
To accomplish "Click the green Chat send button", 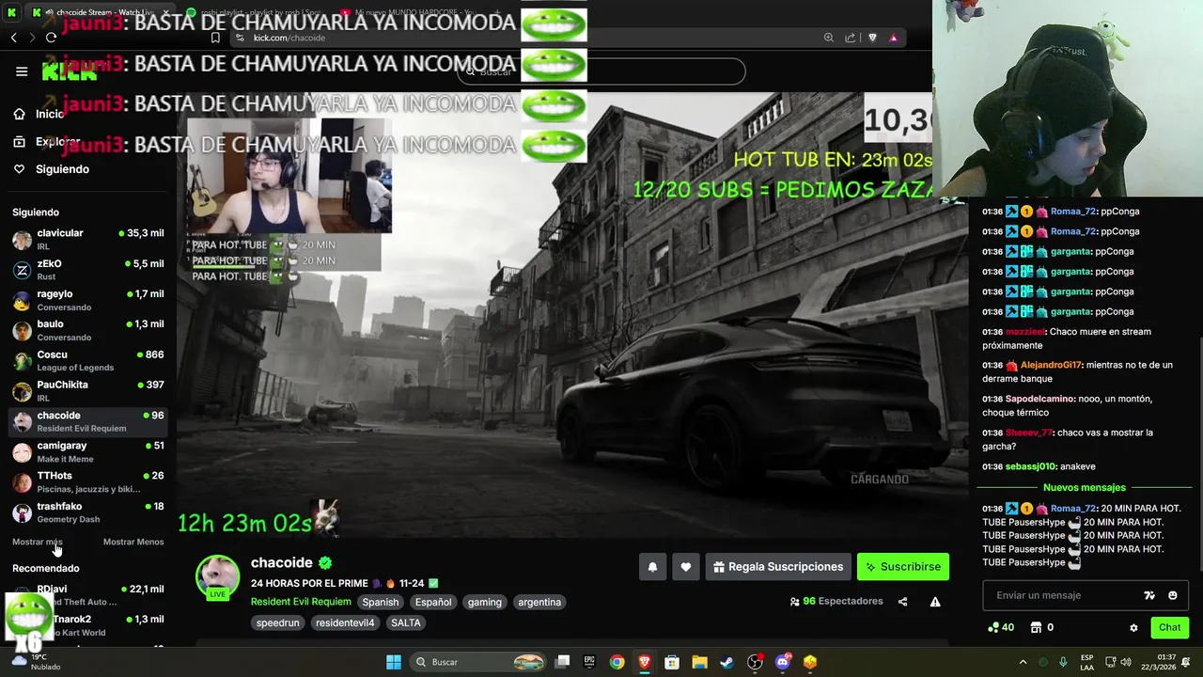I will [x=1169, y=627].
